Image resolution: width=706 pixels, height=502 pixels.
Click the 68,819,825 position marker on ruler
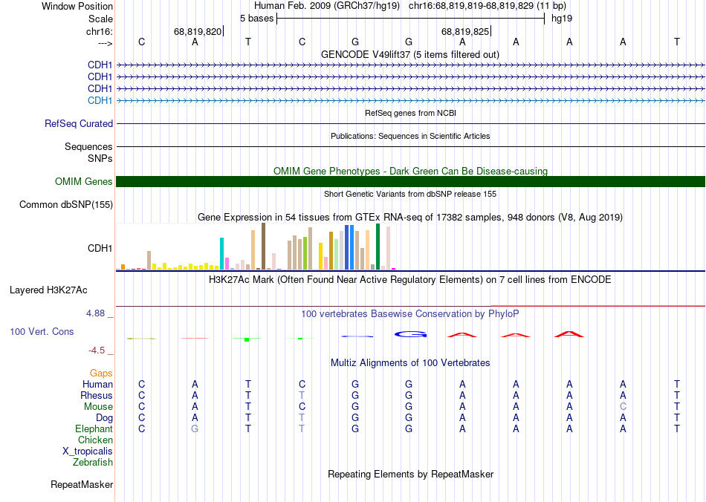pos(465,31)
